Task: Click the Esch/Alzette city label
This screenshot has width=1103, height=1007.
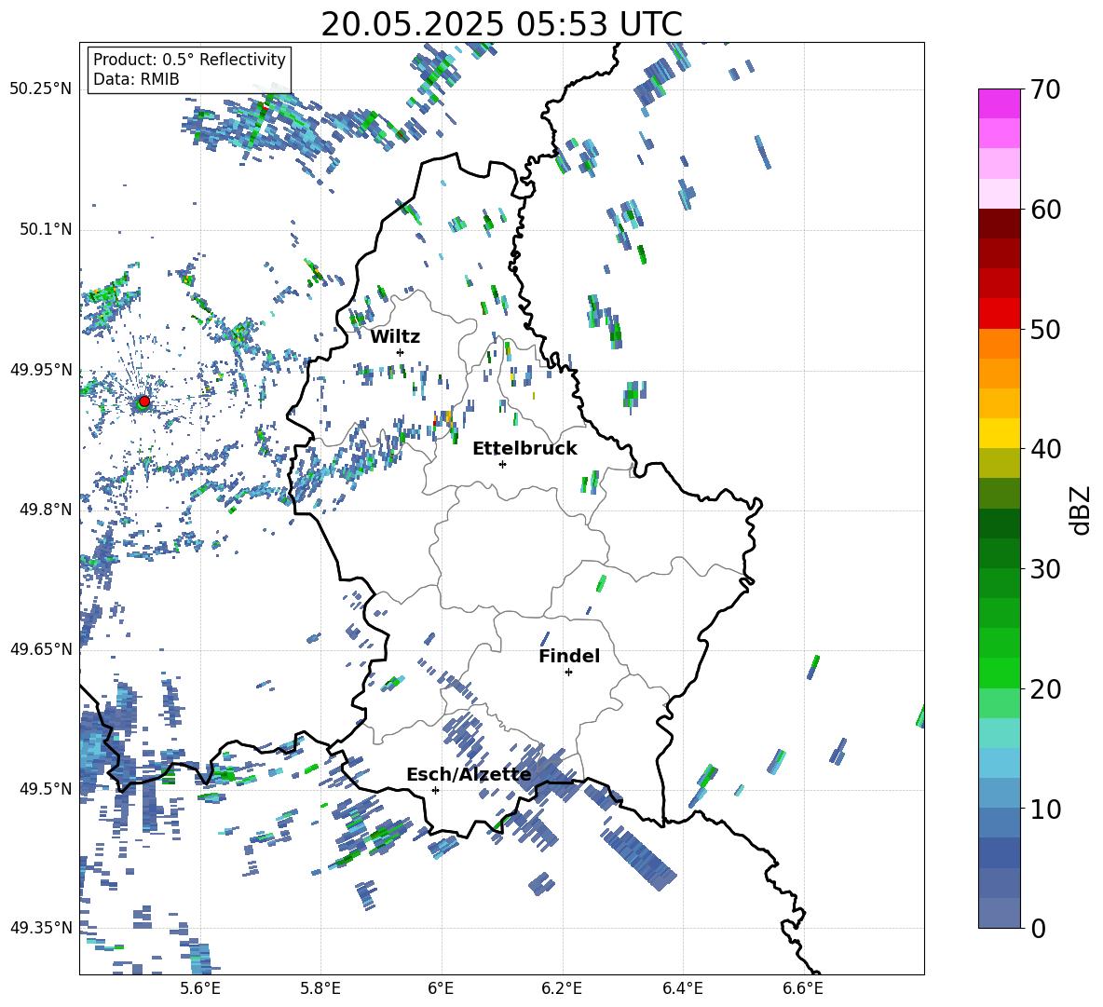Action: point(469,775)
